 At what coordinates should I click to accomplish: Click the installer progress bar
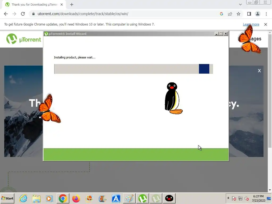tap(133, 69)
